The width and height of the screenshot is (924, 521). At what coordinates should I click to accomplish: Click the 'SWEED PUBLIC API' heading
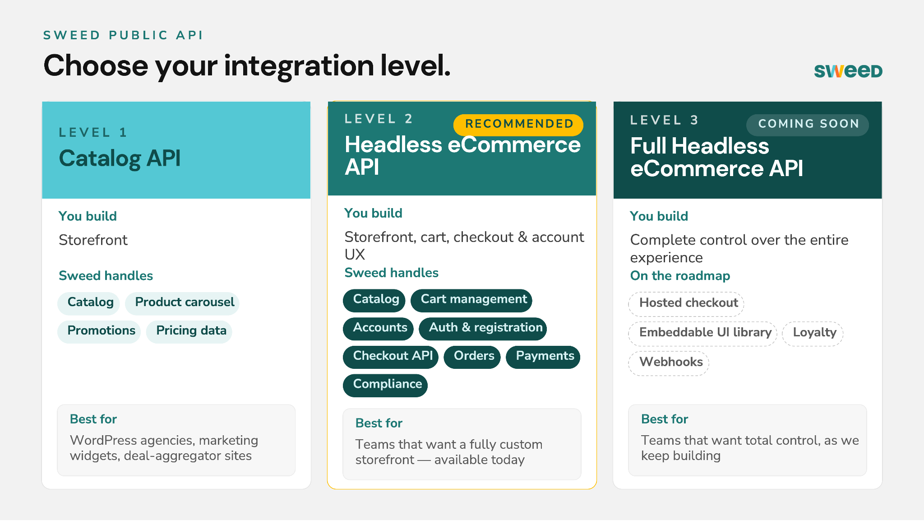(x=123, y=35)
